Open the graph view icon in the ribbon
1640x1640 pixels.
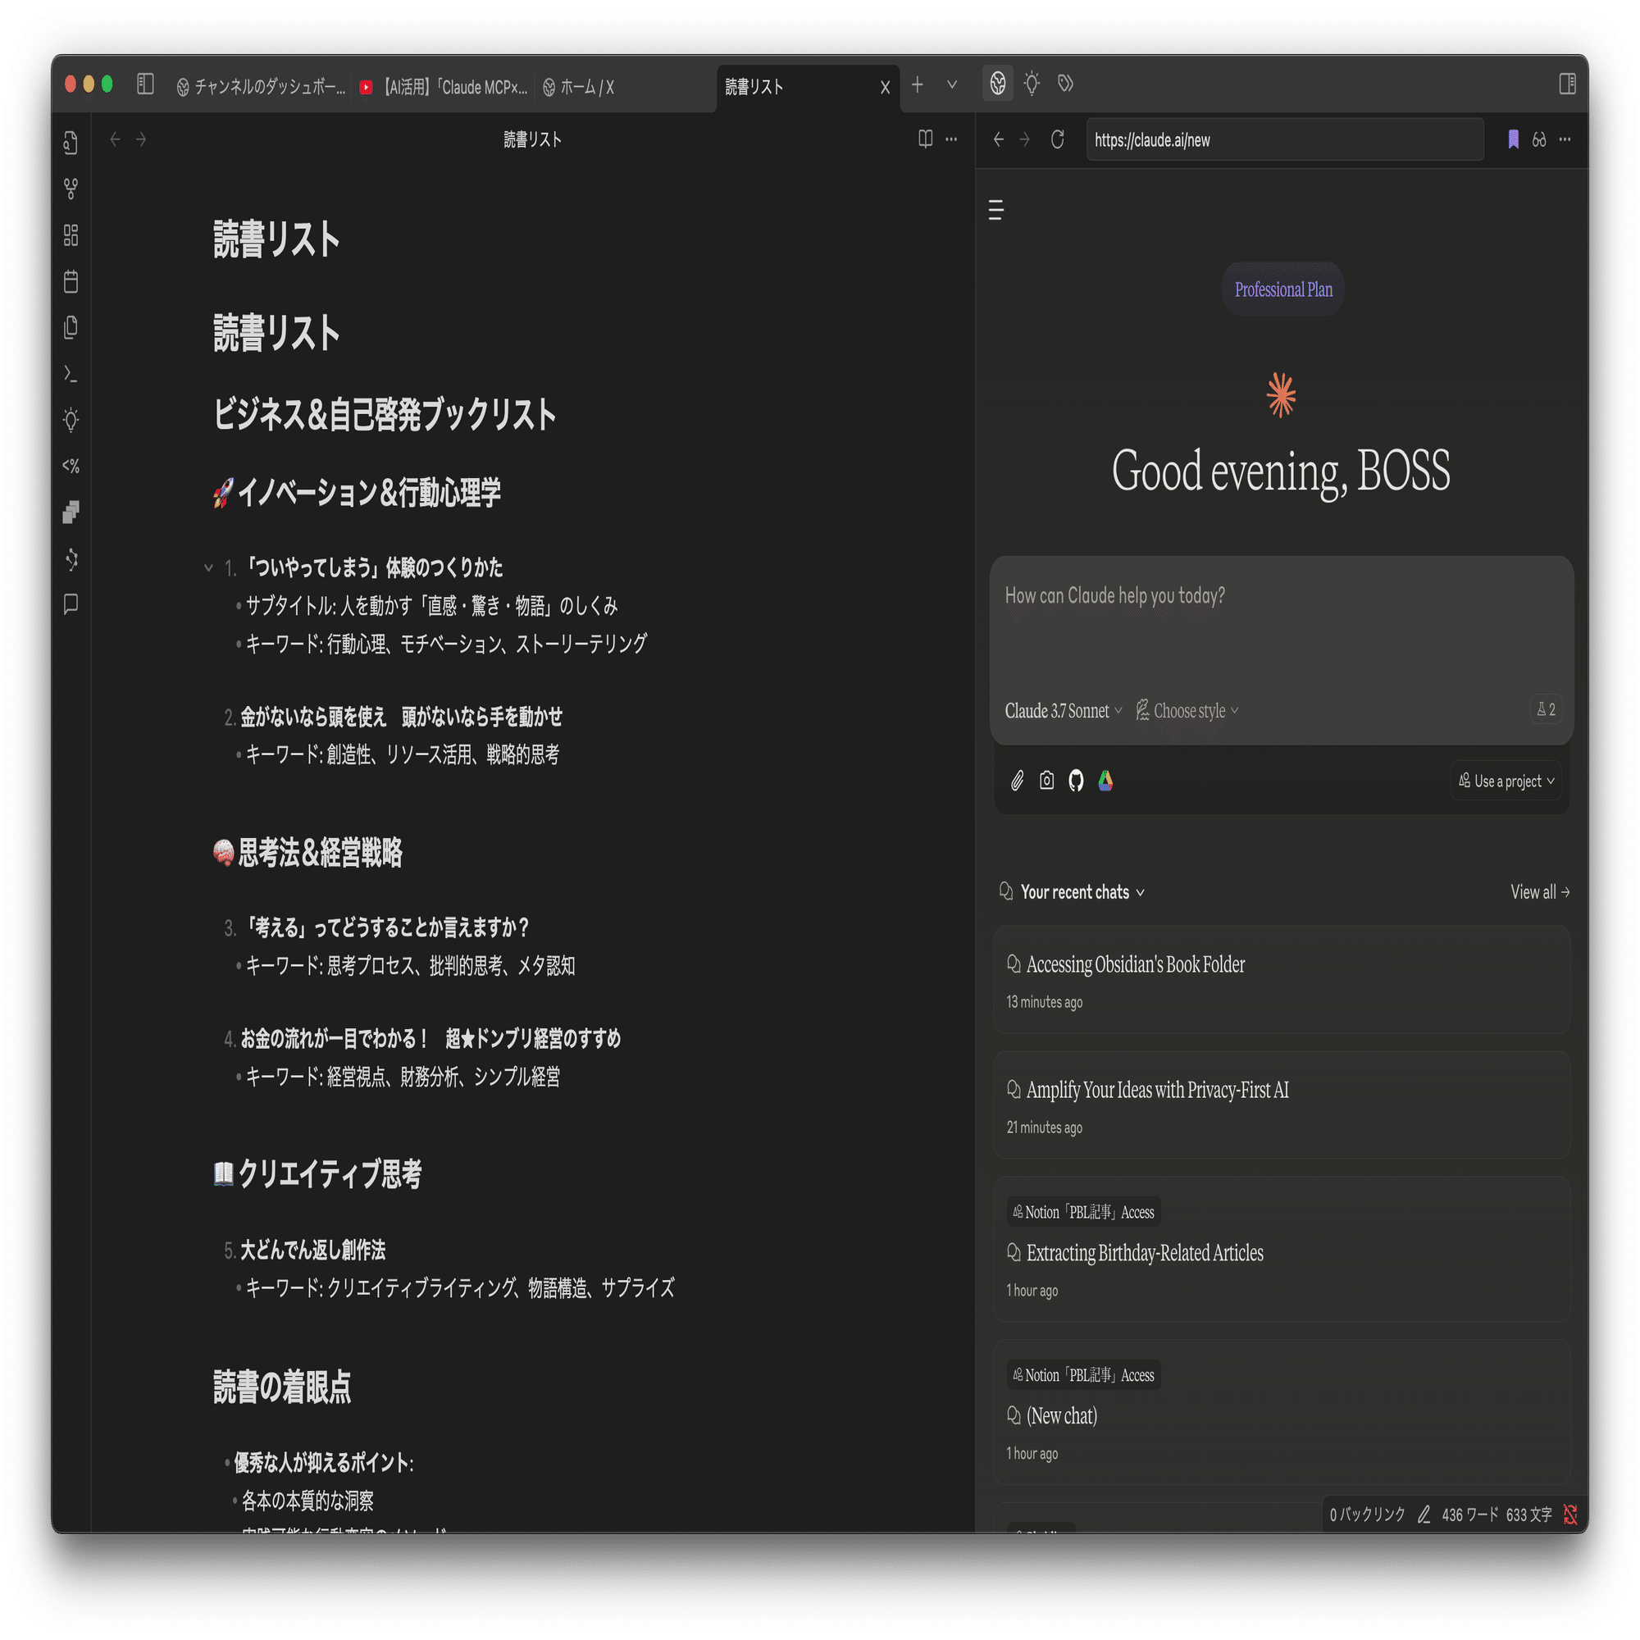[71, 189]
